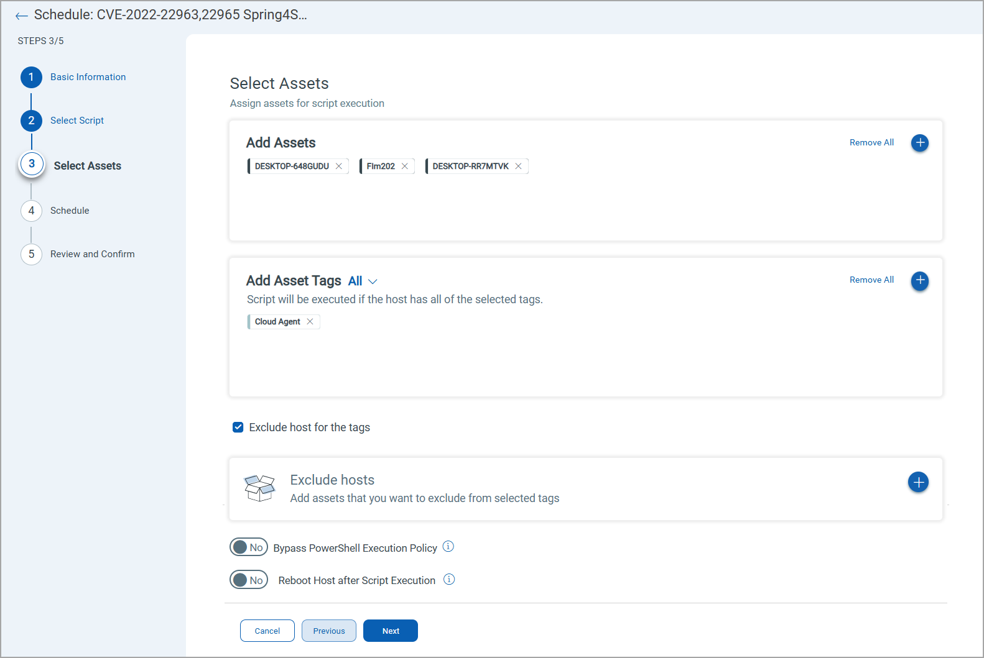Remove the Fim202 asset chip
984x658 pixels.
click(405, 167)
